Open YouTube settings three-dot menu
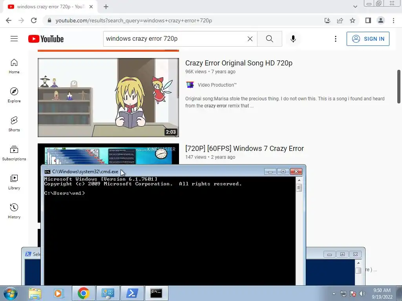 click(x=335, y=39)
